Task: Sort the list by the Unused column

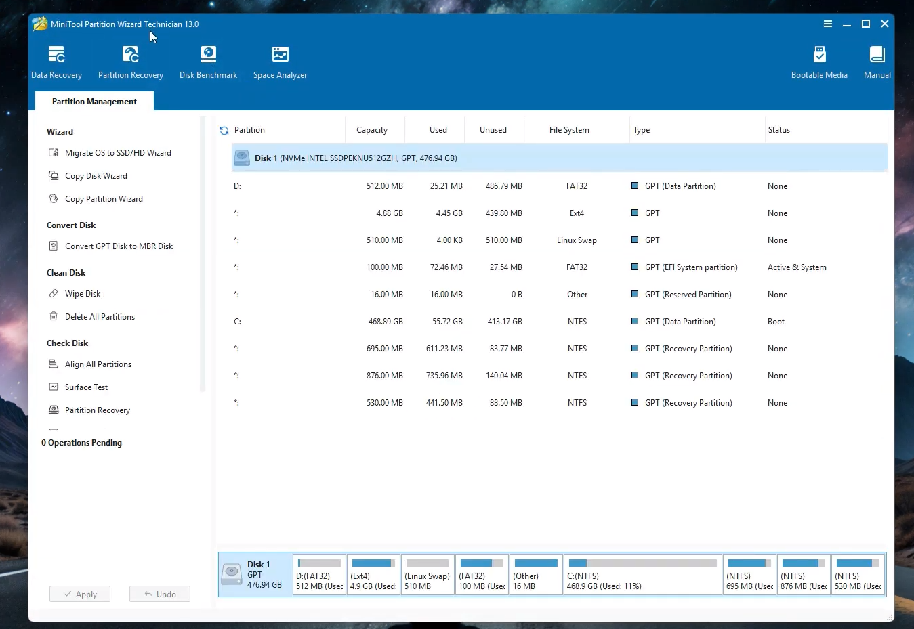Action: tap(495, 130)
